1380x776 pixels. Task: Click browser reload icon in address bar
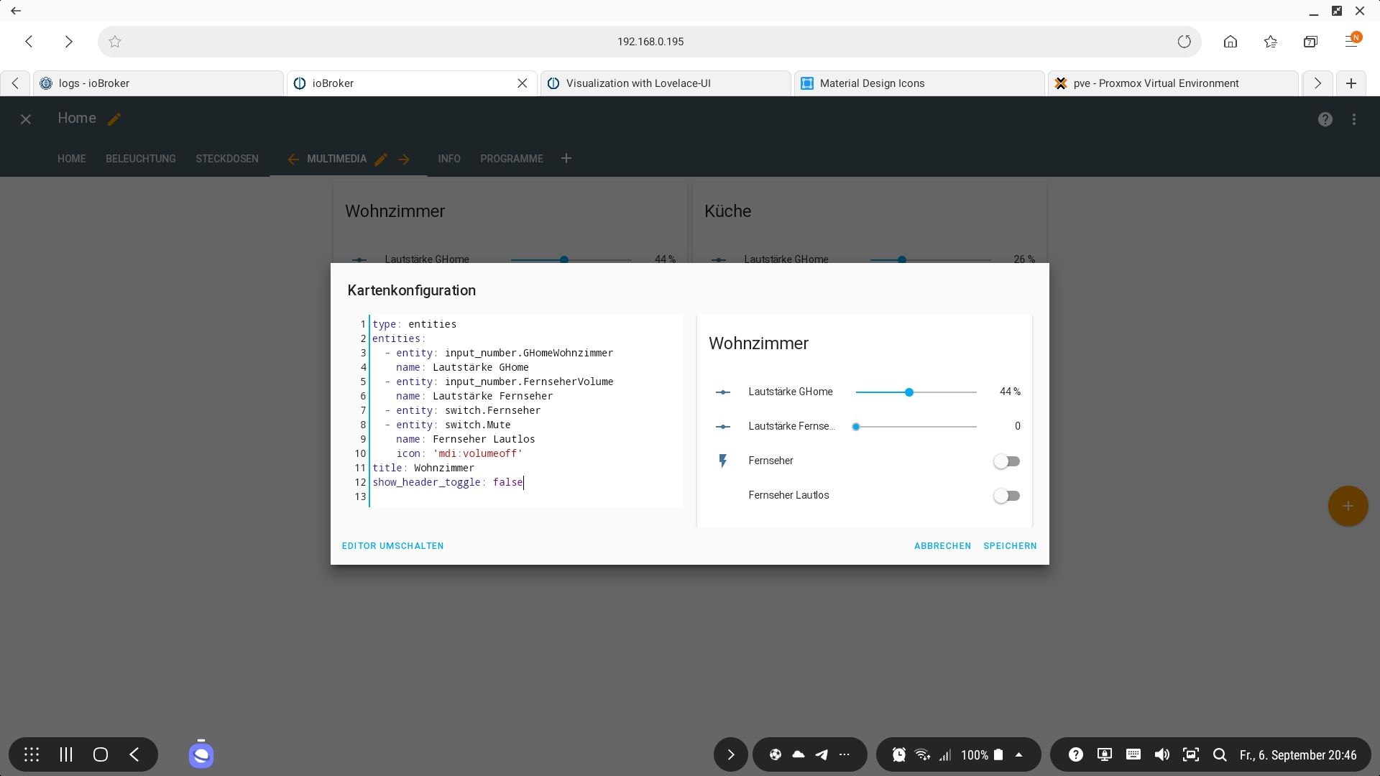pos(1184,42)
